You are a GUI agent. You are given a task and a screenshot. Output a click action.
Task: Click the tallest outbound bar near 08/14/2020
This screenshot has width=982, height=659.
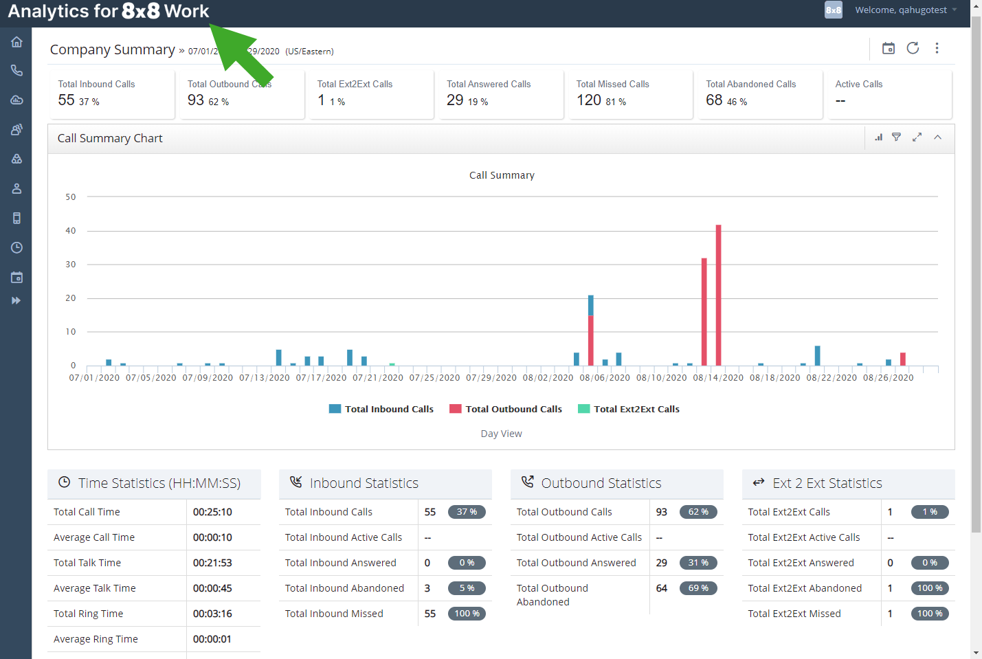click(x=718, y=295)
